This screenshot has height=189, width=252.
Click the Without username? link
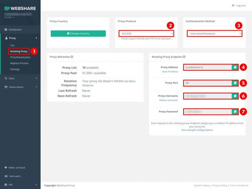point(169,100)
